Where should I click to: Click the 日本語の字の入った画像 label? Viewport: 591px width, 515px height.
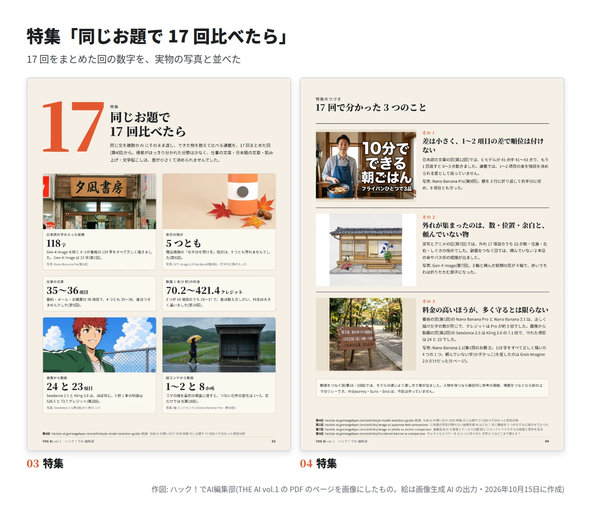tap(65, 234)
